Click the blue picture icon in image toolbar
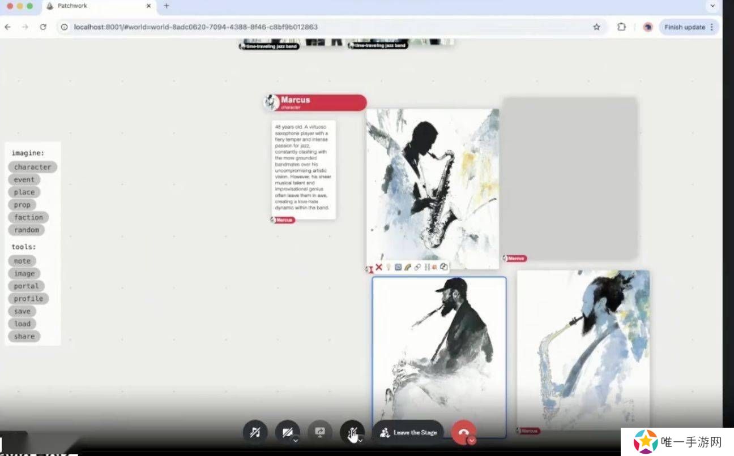Screen dimensions: 734x456 point(398,267)
